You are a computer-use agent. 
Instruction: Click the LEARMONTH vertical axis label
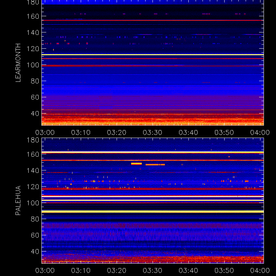pyautogui.click(x=18, y=63)
